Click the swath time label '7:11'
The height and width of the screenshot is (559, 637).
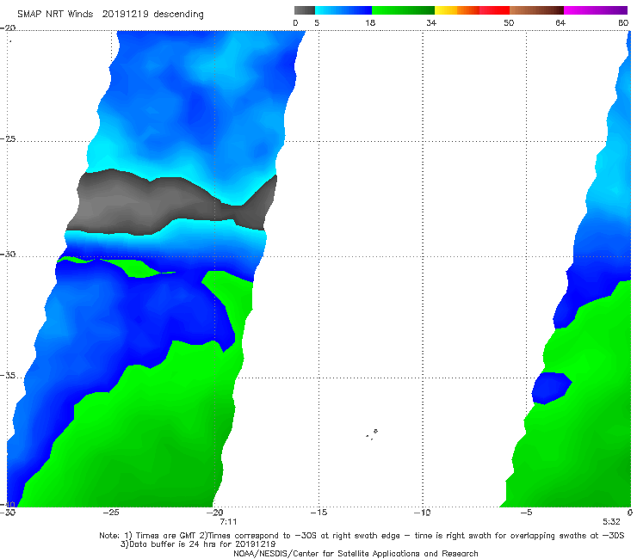228,522
